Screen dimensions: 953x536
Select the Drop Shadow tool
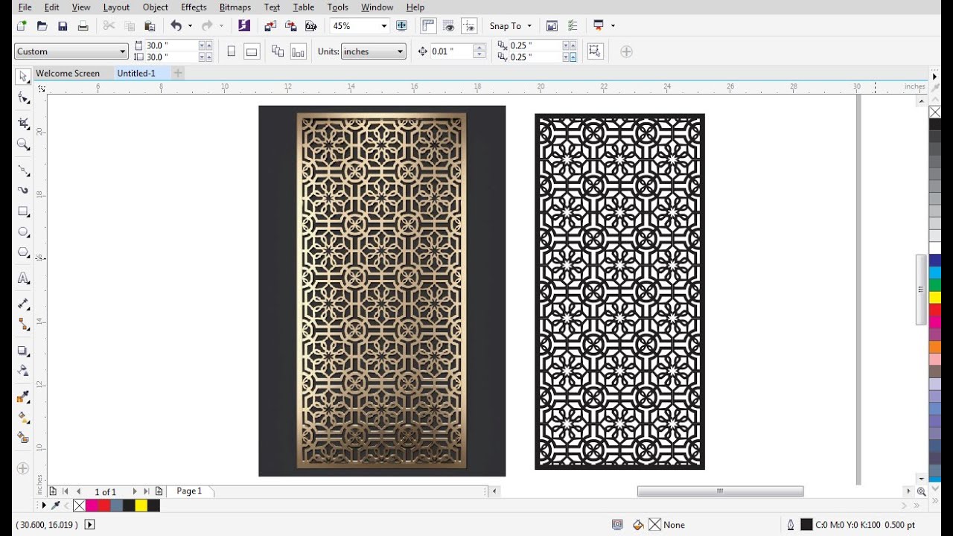pyautogui.click(x=23, y=351)
